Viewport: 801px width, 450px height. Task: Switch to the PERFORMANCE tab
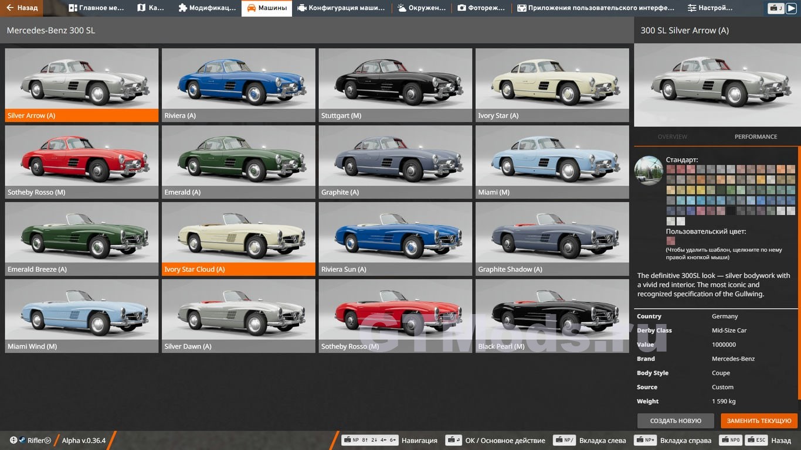pos(756,137)
